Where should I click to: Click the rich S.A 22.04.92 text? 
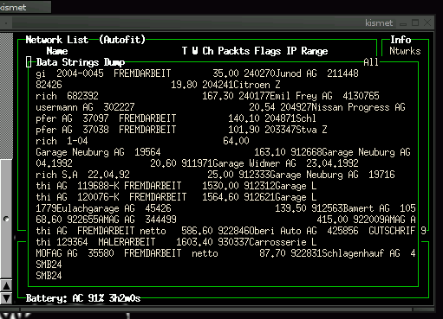pos(82,175)
